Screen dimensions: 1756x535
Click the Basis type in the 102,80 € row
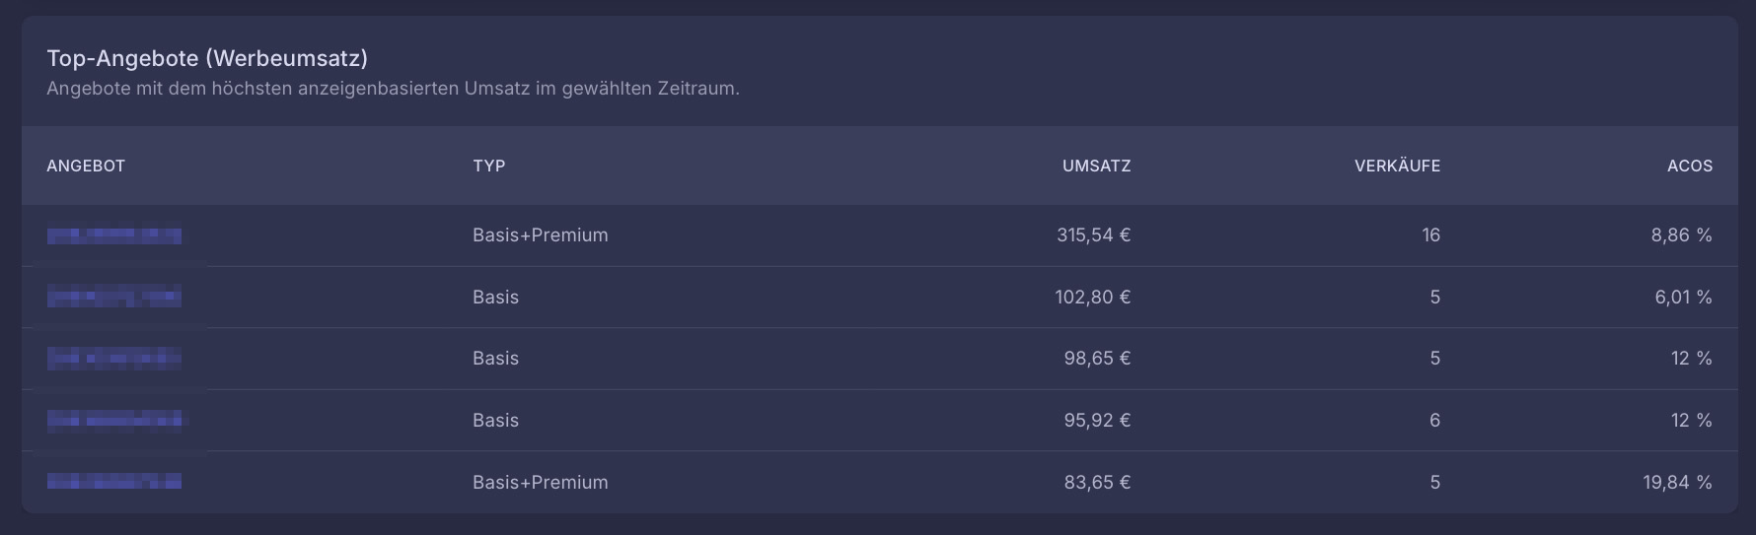[x=495, y=298]
